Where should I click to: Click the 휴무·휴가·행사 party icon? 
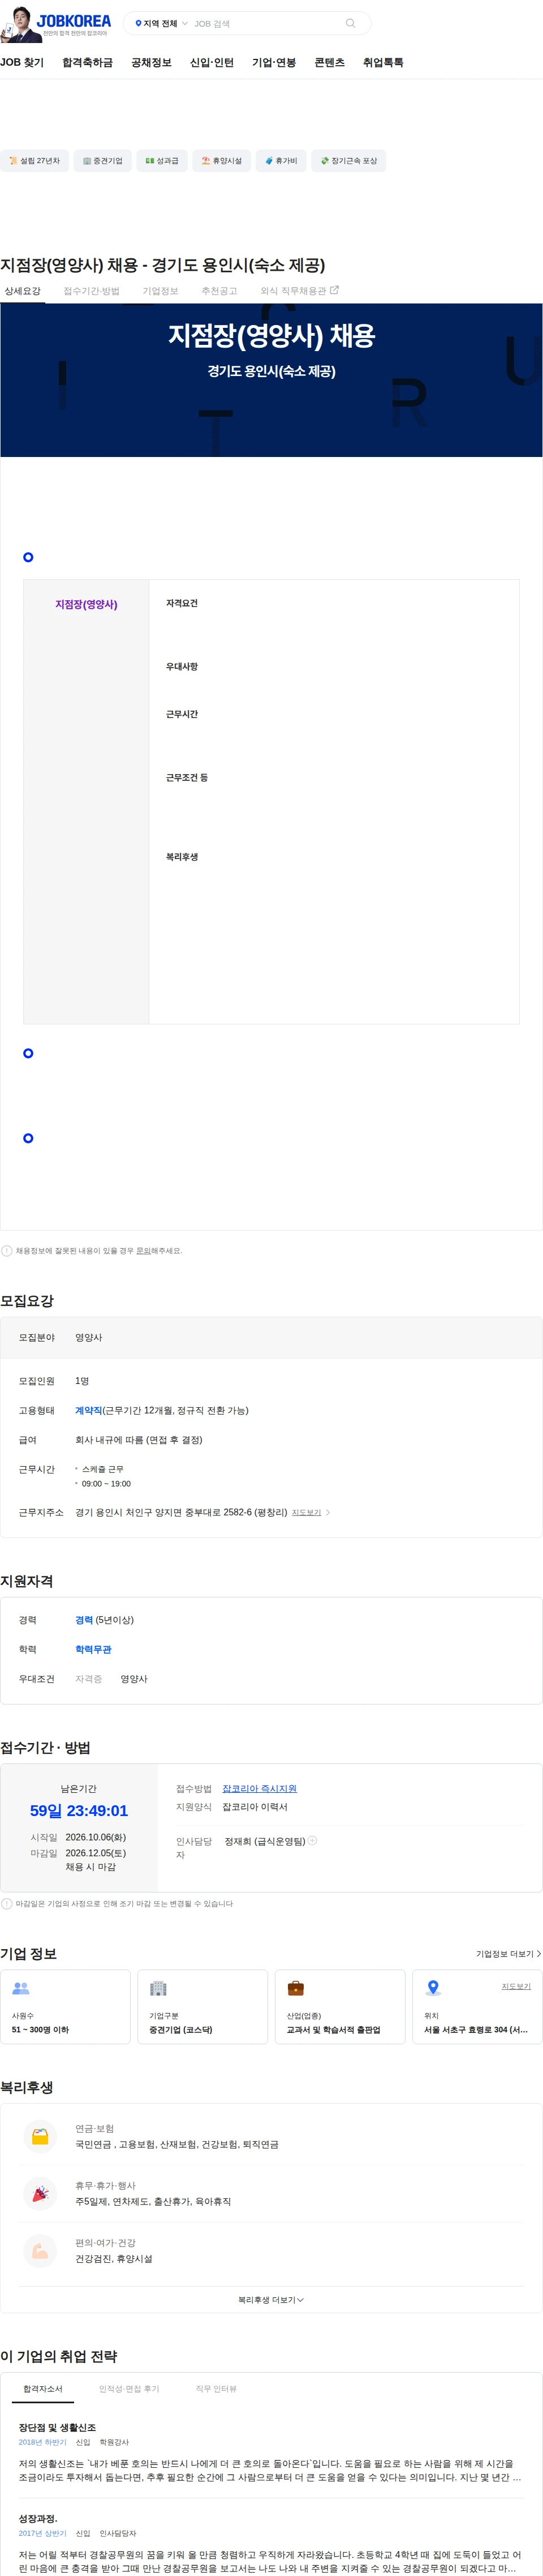coord(40,2194)
